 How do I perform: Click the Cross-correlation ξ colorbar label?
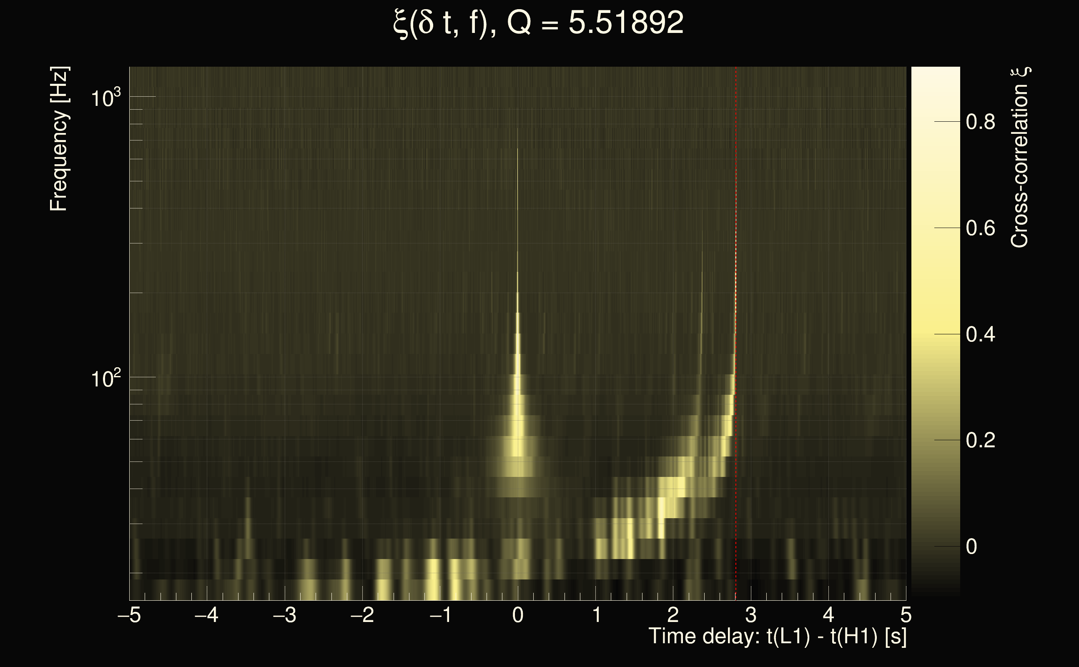pos(1019,158)
